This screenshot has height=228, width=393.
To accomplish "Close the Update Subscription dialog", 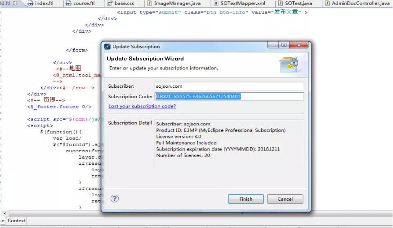I will pos(299,45).
